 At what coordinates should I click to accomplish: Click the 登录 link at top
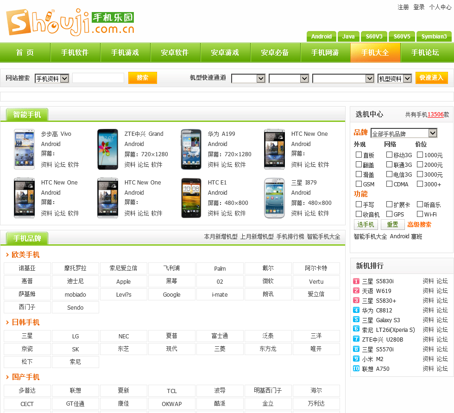(x=419, y=7)
